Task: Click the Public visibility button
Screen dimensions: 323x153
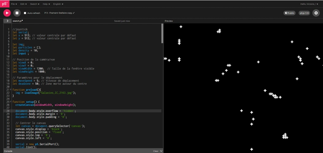Action: click(x=289, y=13)
